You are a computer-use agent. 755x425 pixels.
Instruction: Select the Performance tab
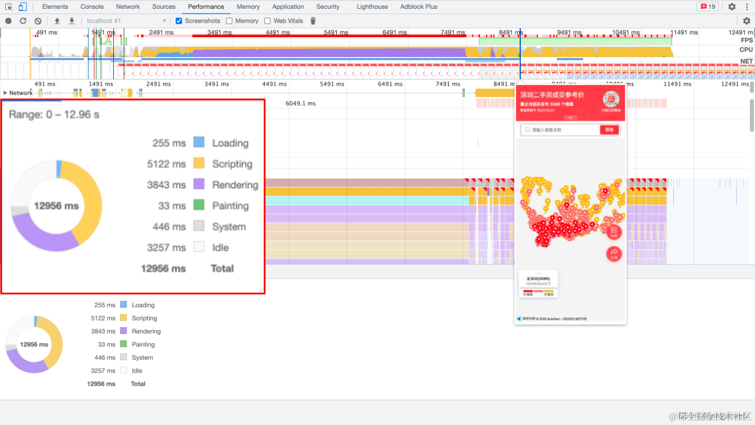click(206, 7)
